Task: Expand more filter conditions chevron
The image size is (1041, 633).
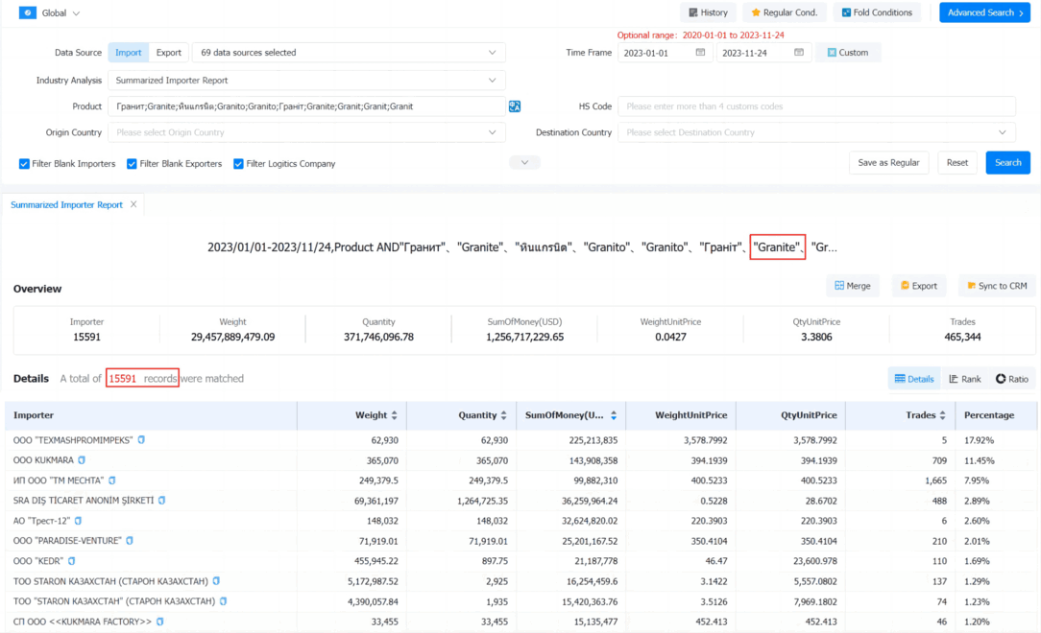Action: [x=524, y=162]
